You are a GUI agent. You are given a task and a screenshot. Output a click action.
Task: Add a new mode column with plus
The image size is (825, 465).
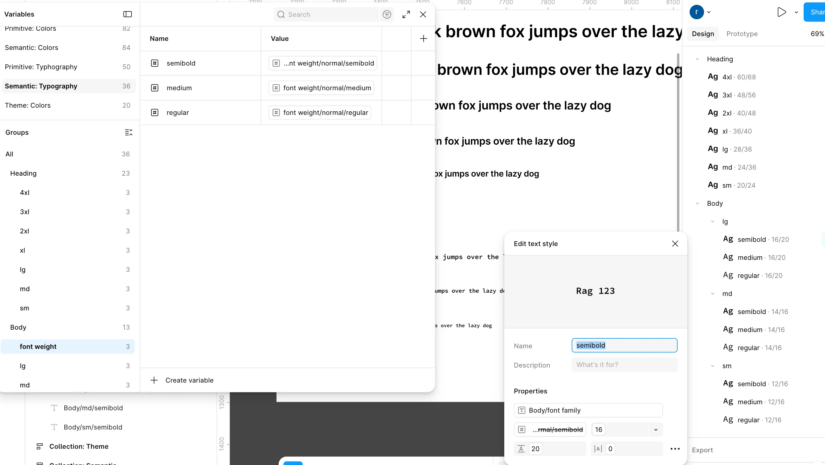pos(423,39)
